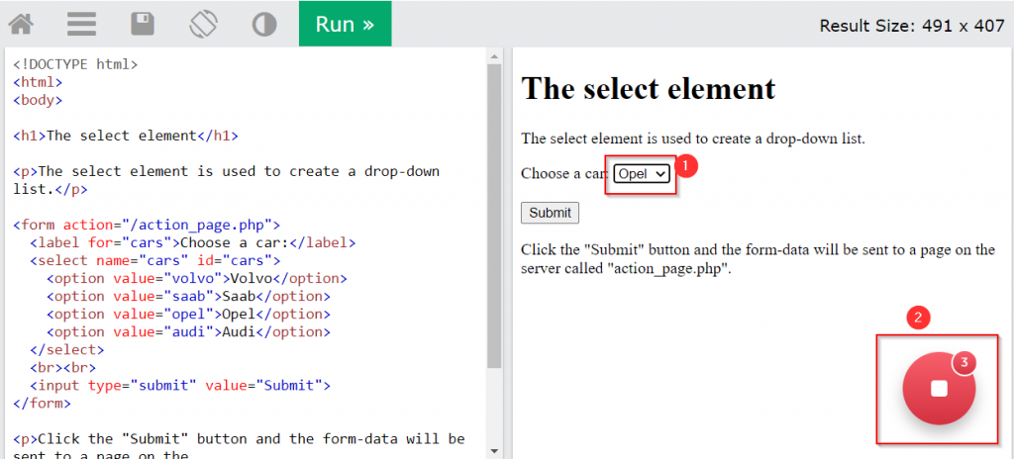The image size is (1014, 459).
Task: Click the result paragraph about drop-down list
Action: tap(693, 138)
